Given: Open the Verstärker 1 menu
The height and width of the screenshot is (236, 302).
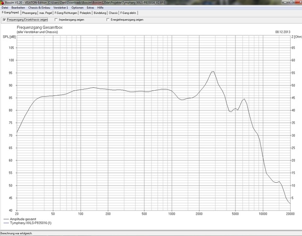Looking at the screenshot, I should tap(61, 8).
